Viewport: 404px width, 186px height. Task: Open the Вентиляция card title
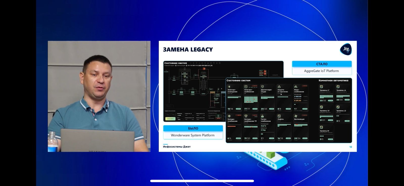(299, 119)
